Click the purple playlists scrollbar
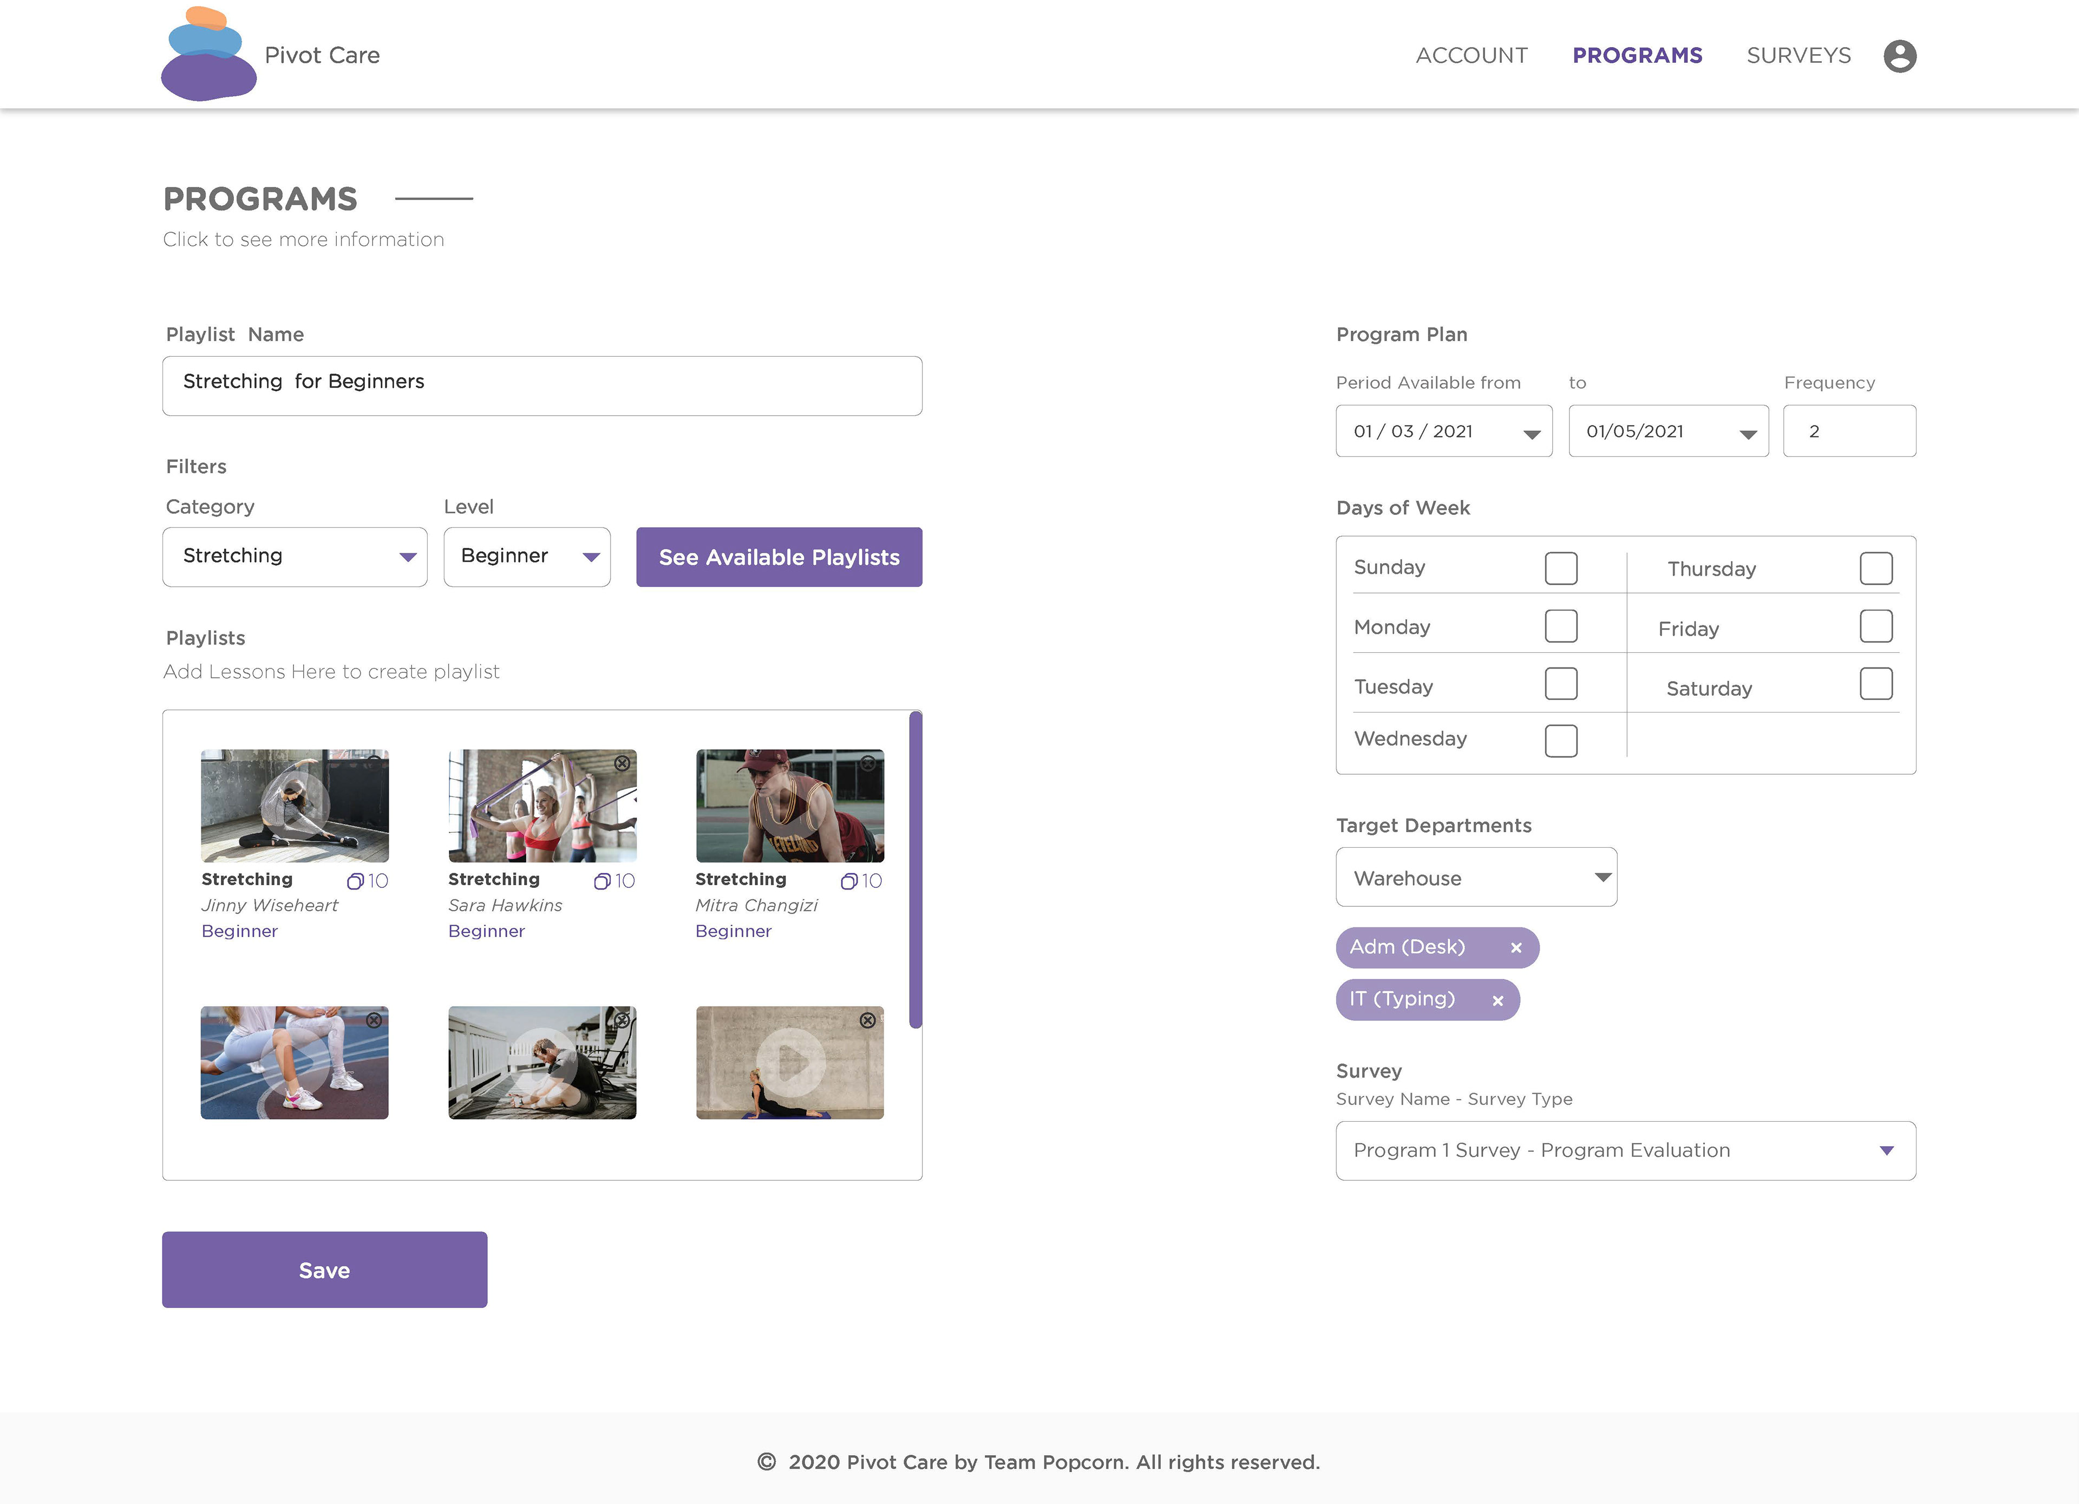The width and height of the screenshot is (2079, 1504). (915, 869)
